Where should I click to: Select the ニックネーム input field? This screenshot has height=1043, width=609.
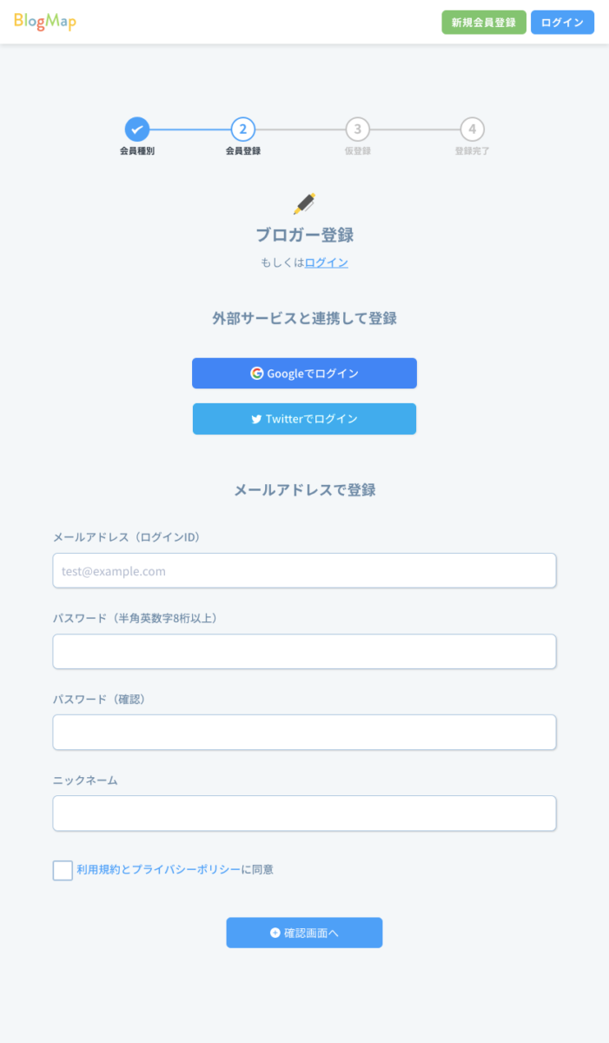304,813
